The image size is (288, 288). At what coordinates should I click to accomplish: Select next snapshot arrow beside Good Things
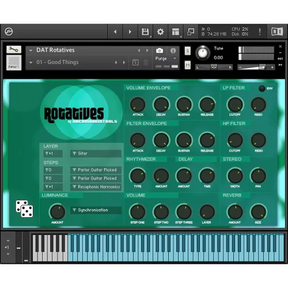(124, 62)
